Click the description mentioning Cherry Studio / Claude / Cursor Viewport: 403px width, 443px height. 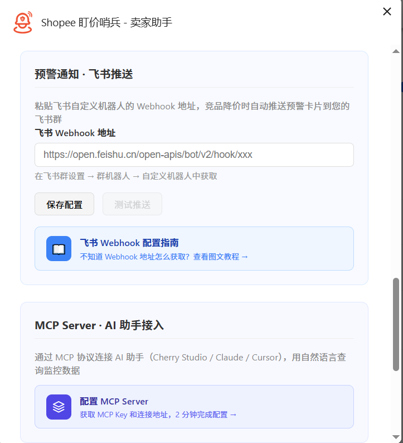pos(190,364)
